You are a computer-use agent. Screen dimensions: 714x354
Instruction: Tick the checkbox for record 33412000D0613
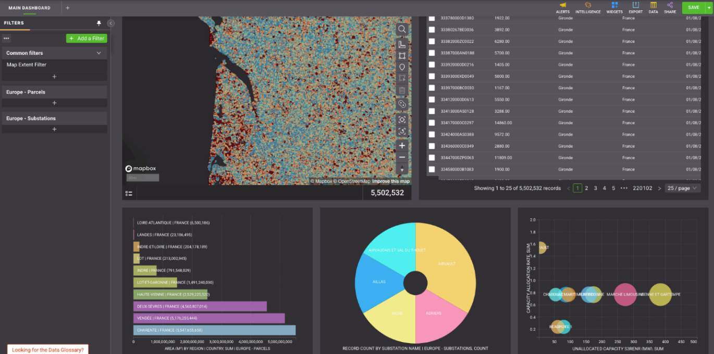(432, 100)
